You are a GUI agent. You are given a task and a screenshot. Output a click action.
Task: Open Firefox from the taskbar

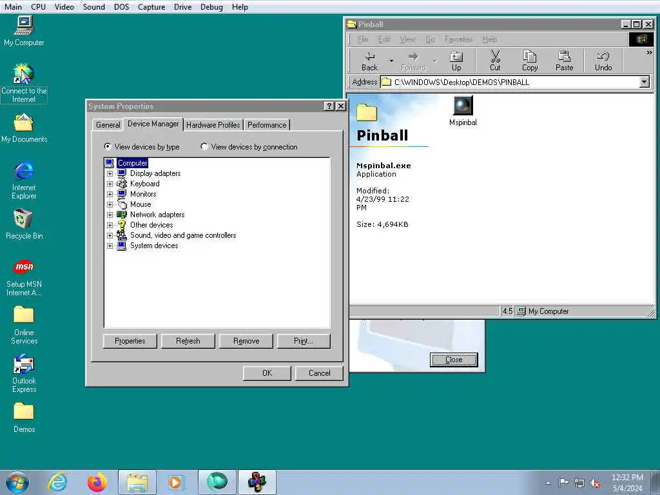[x=97, y=482]
